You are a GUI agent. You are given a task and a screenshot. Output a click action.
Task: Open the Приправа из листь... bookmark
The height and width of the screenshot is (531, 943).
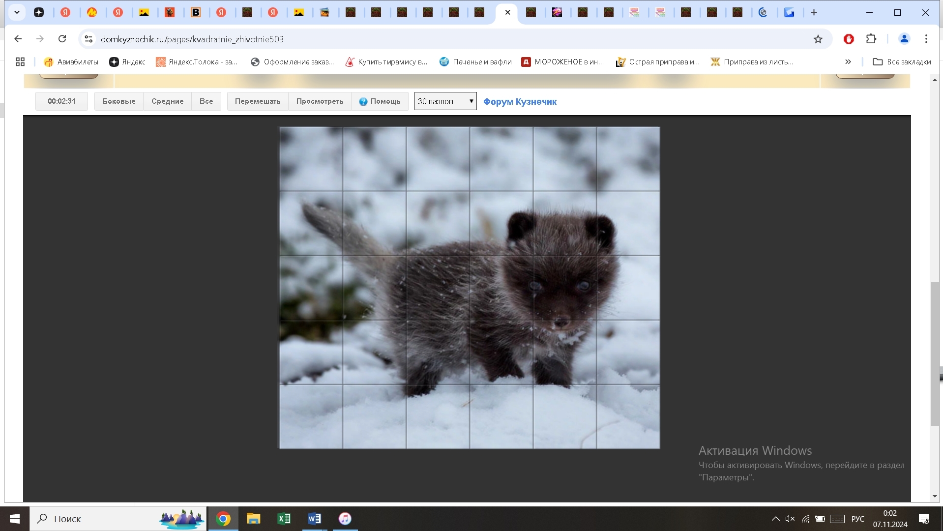tap(752, 62)
